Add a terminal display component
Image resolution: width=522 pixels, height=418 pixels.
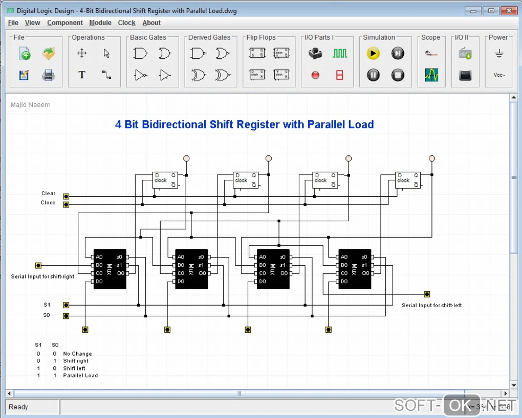coord(465,75)
